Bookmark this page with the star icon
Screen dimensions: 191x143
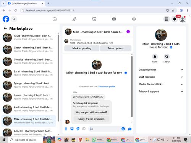(x=173, y=10)
